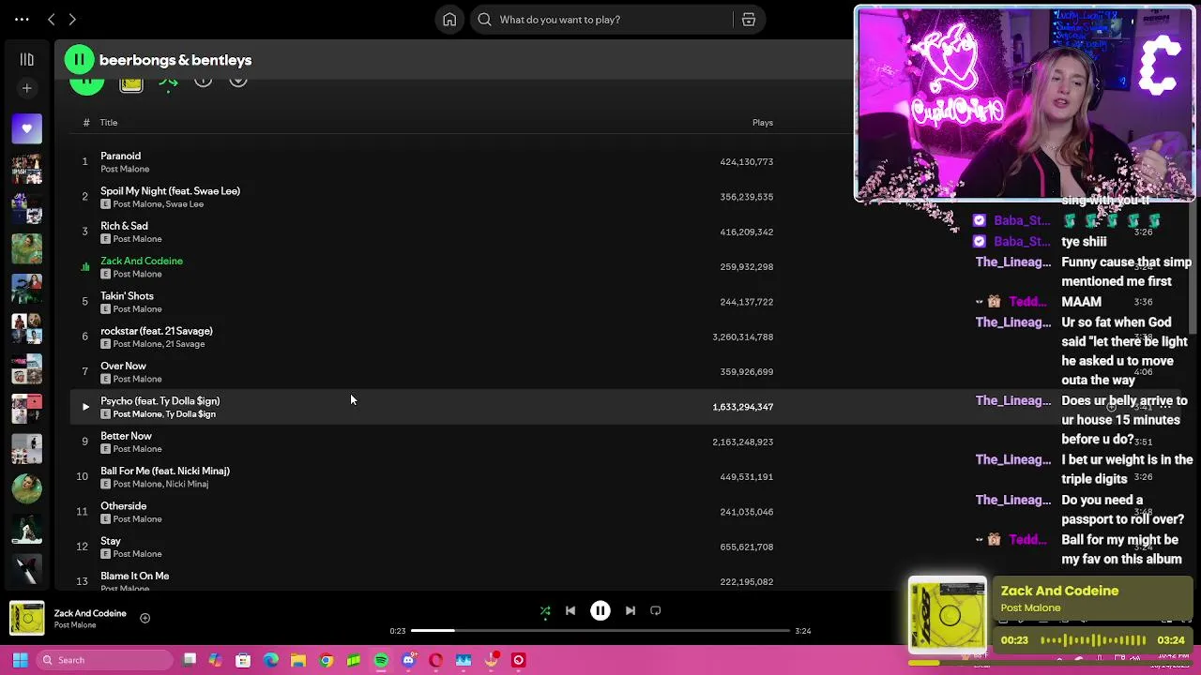Pause playback in the bottom player
Screen dimensions: 1201x675
[x=600, y=610]
